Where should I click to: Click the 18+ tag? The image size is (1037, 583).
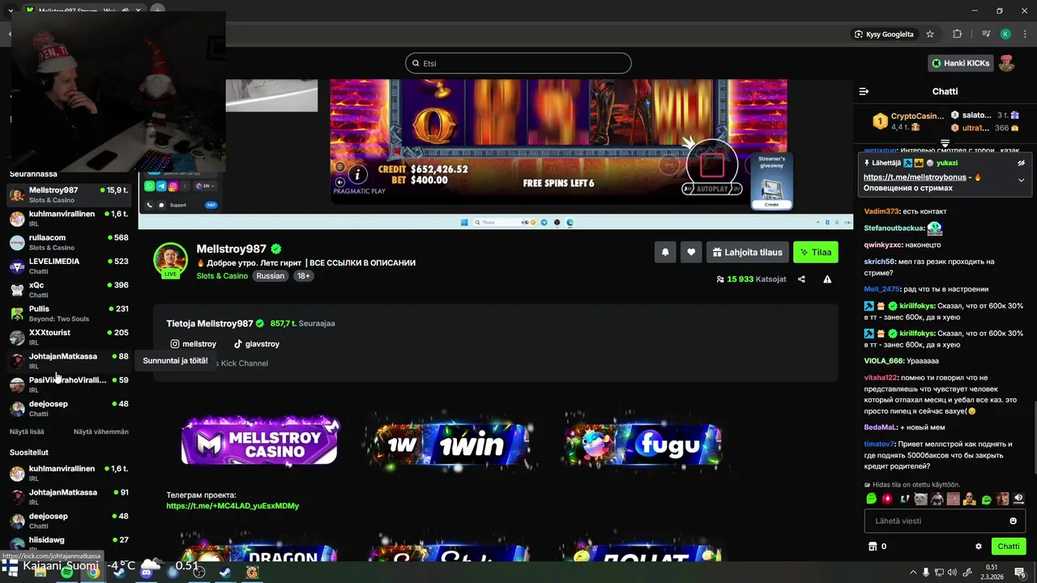(303, 276)
